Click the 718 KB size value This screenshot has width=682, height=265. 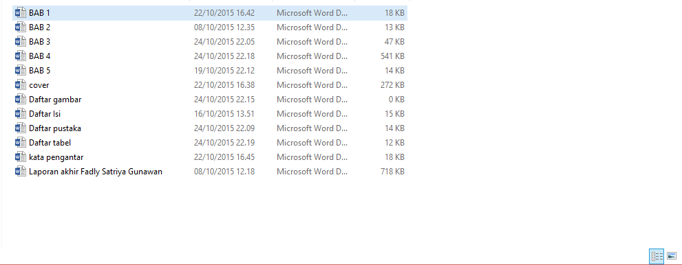tap(392, 172)
